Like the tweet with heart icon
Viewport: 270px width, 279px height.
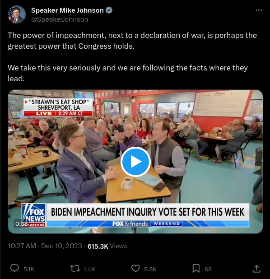135,269
